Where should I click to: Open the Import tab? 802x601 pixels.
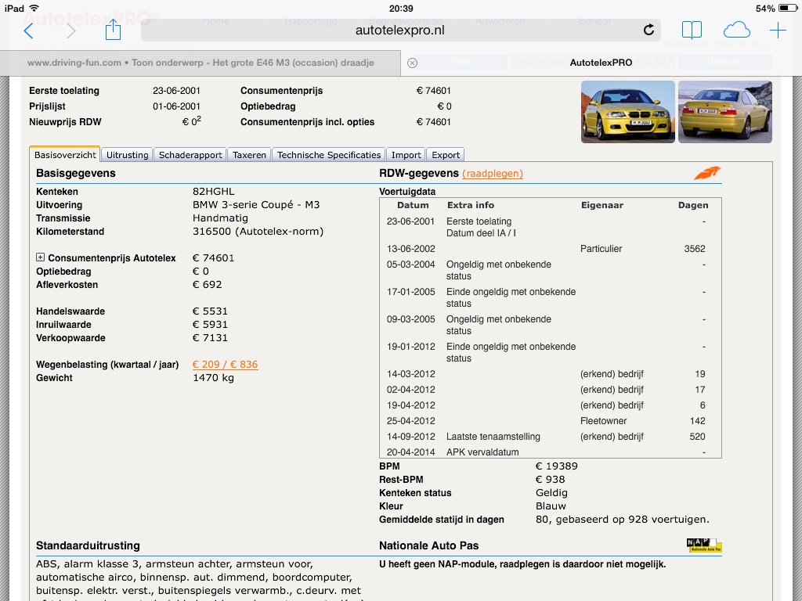[x=406, y=155]
